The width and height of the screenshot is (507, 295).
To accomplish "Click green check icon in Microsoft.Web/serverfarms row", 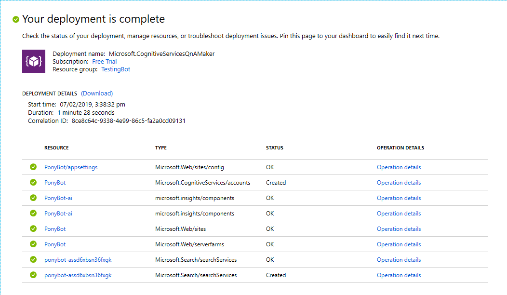I will [x=33, y=244].
